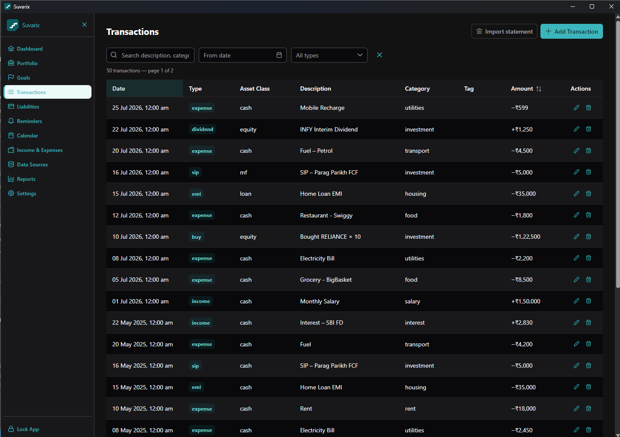The width and height of the screenshot is (620, 437).
Task: Click the mf asset class cell
Action: tap(243, 172)
